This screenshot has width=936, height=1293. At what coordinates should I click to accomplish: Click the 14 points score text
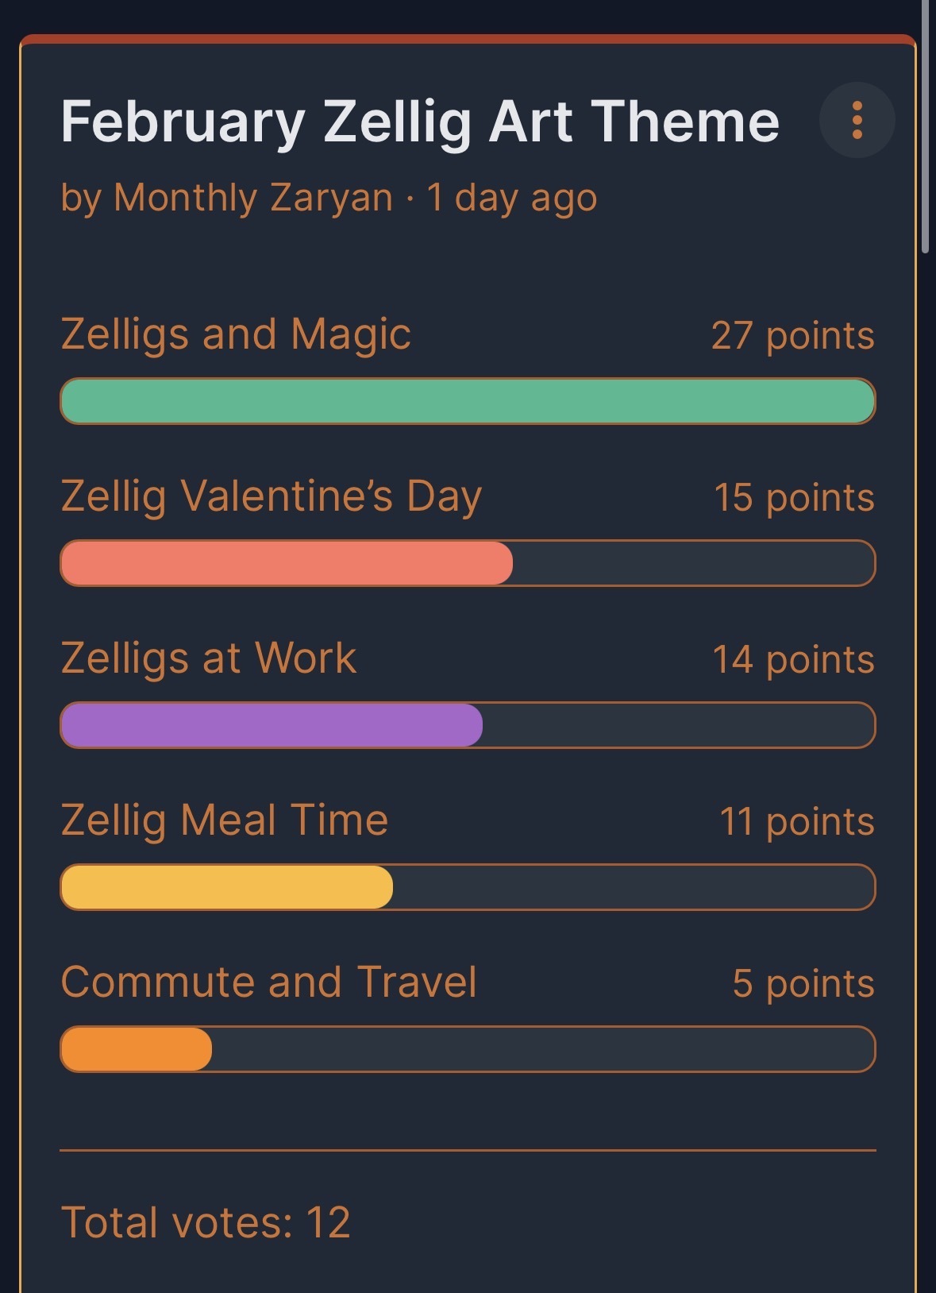[793, 660]
